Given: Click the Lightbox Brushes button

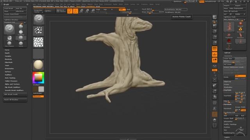Looking at the screenshot, I should [x=15, y=20].
